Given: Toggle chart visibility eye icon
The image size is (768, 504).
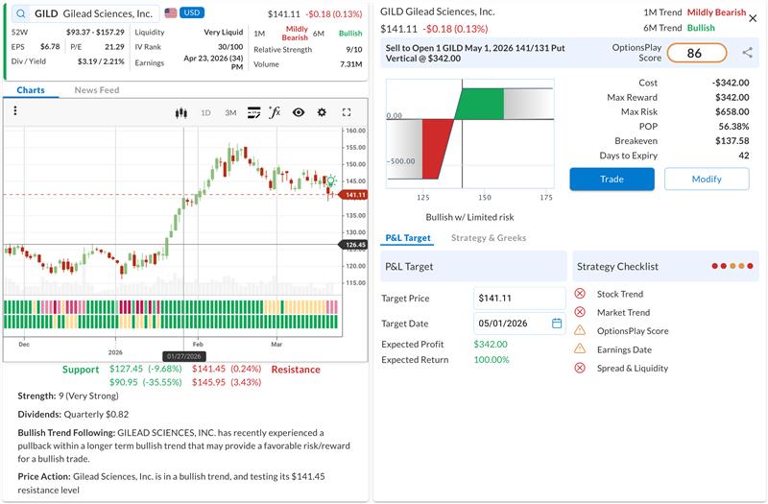Looking at the screenshot, I should 299,112.
